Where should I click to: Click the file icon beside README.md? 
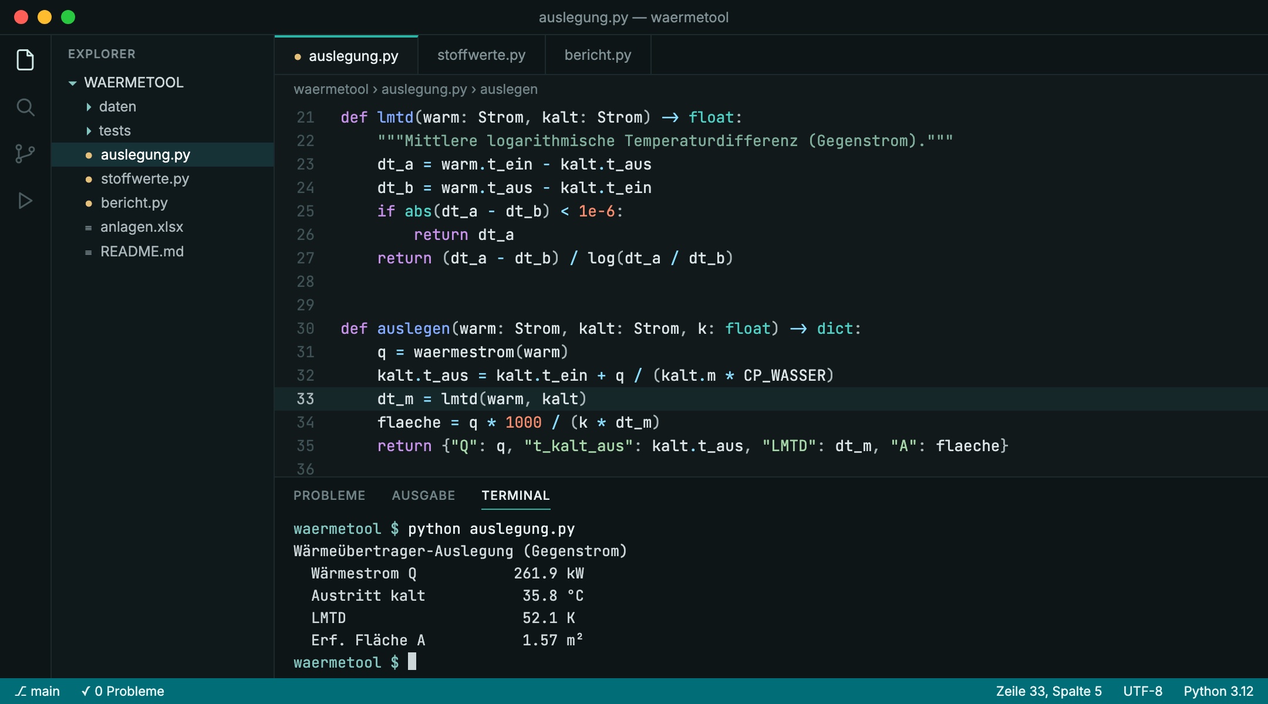coord(88,252)
